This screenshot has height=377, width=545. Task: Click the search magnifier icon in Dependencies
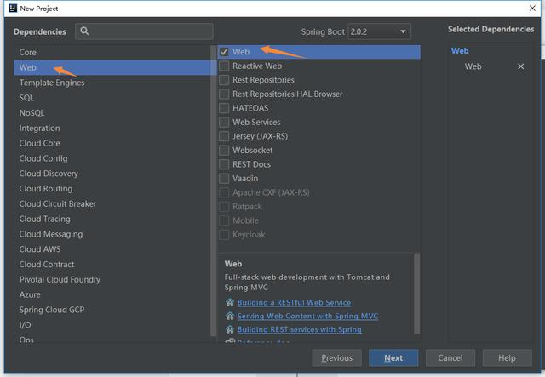tap(84, 31)
